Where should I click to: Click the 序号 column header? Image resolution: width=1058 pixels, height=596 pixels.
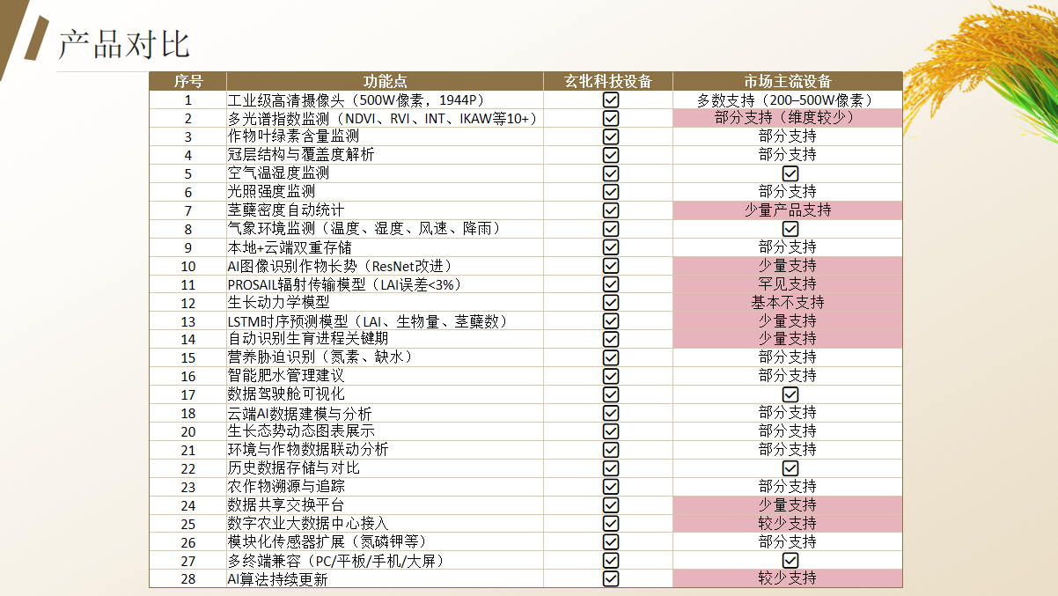[187, 81]
